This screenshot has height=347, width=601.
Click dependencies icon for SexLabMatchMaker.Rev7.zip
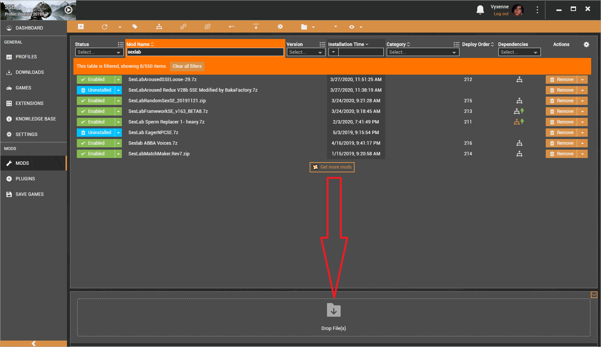click(519, 154)
